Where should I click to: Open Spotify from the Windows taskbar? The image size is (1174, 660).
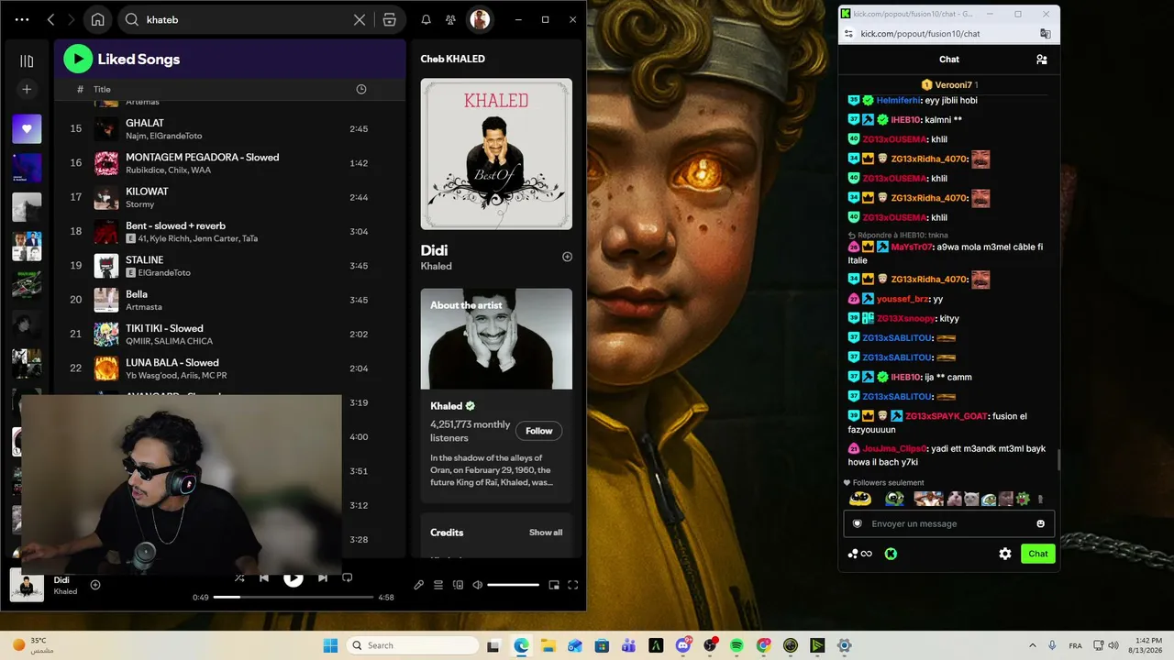[737, 645]
